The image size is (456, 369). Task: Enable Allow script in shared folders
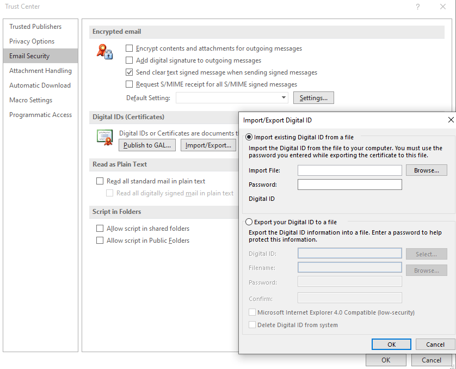(x=100, y=229)
